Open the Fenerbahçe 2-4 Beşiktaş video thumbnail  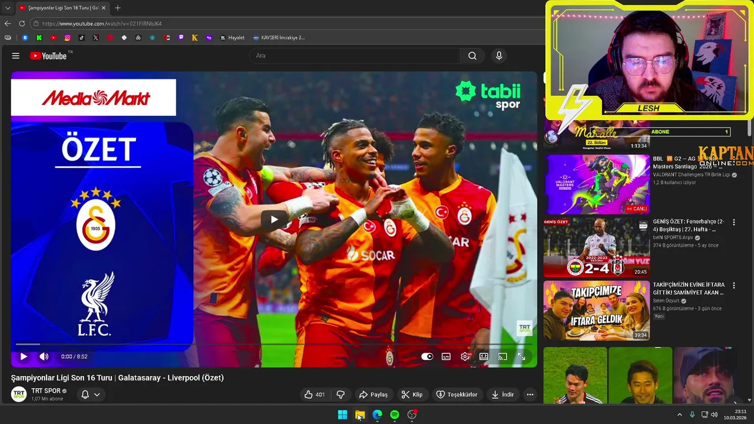tap(597, 247)
